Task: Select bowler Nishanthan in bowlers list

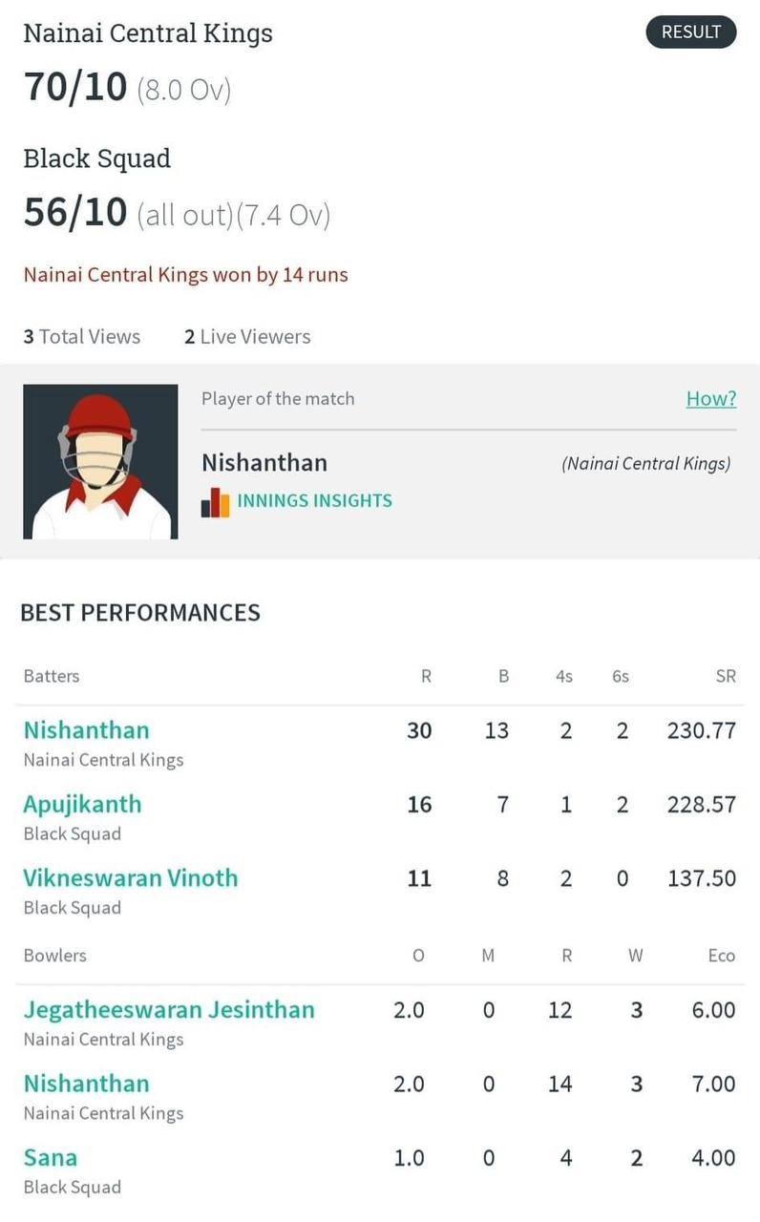Action: coord(87,1084)
